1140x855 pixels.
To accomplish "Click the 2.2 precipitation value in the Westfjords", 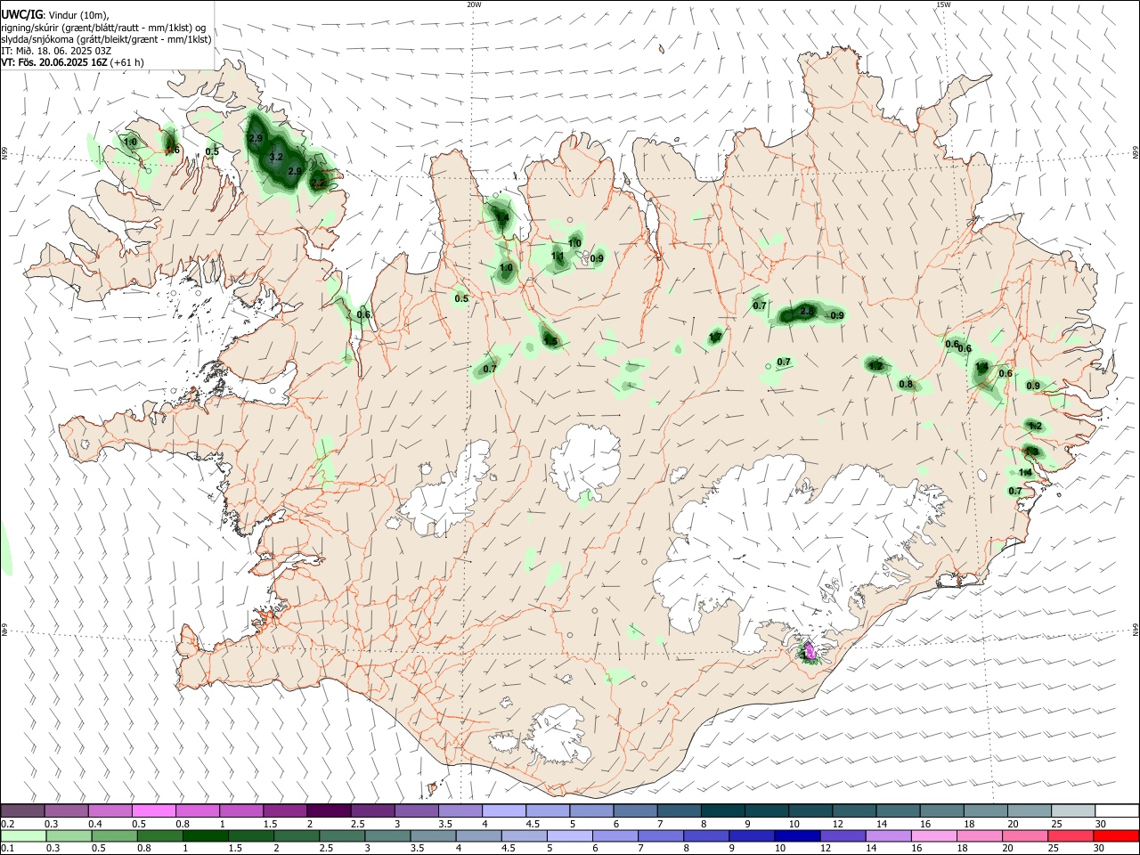I will [319, 183].
